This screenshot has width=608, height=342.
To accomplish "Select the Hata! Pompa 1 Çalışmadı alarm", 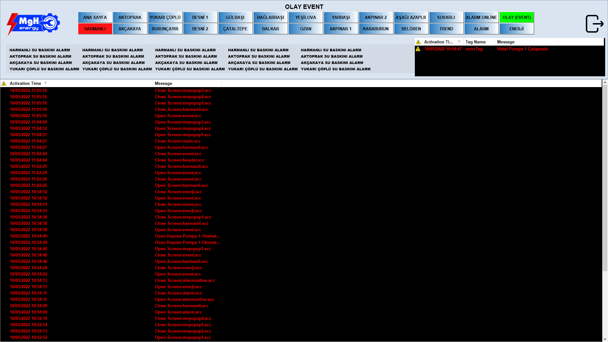I will [x=522, y=49].
